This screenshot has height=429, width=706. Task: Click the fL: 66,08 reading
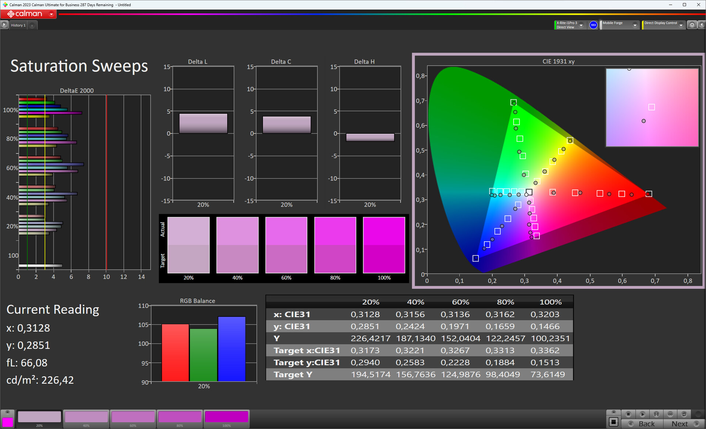pyautogui.click(x=27, y=363)
